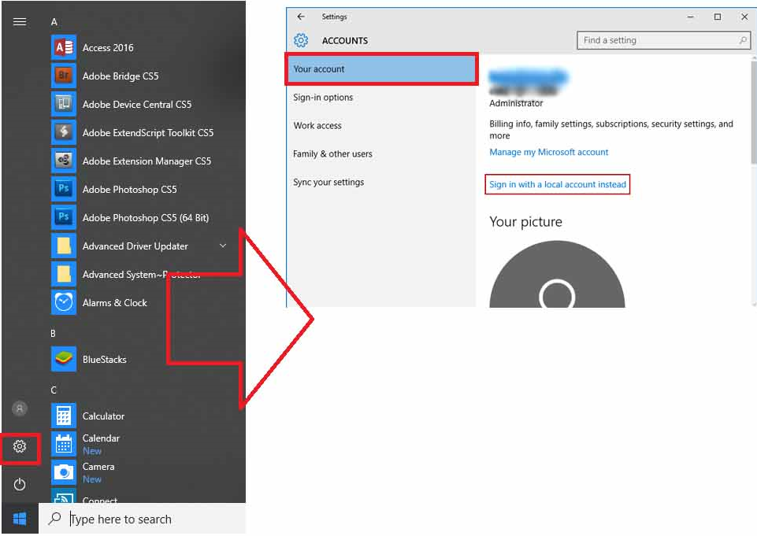The width and height of the screenshot is (757, 536).
Task: Launch Adobe ExtendScript Toolkit CS5 icon
Action: click(64, 132)
